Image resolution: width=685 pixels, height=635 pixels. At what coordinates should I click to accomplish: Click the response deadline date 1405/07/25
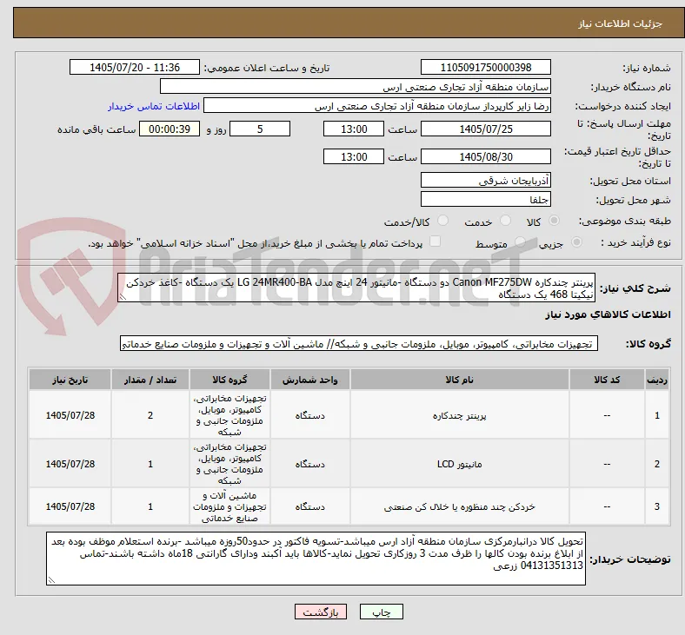coord(485,129)
